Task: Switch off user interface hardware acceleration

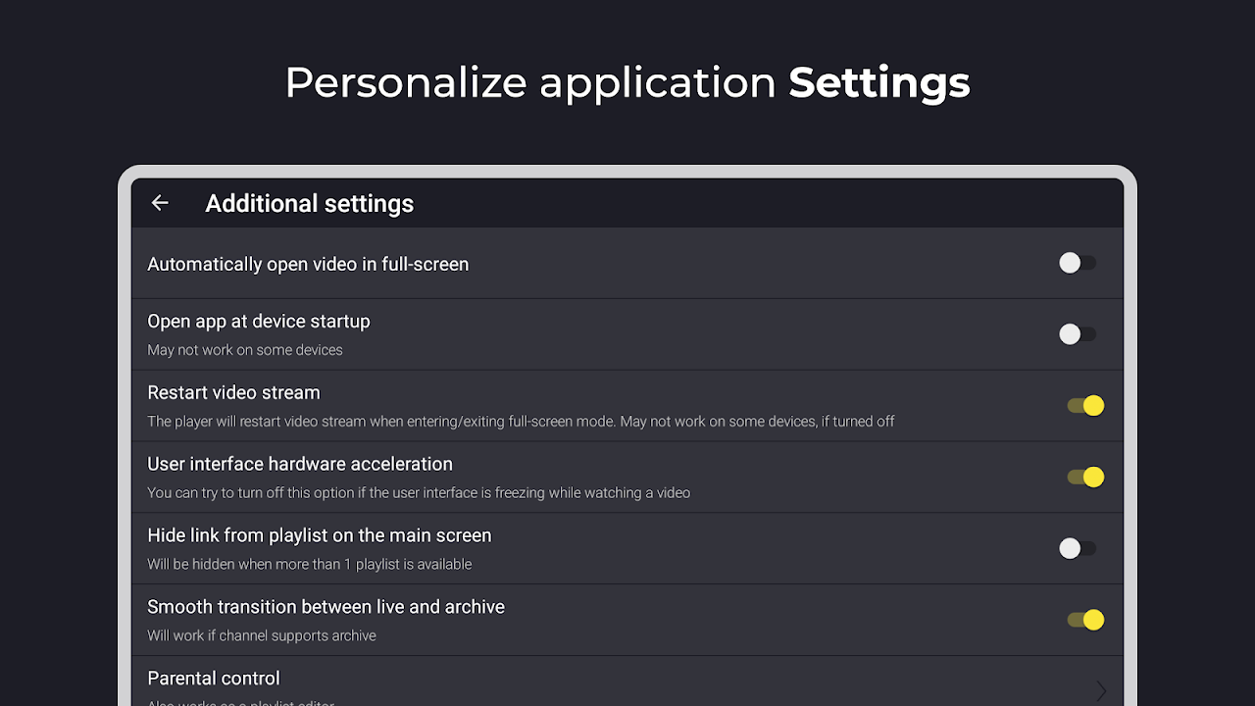Action: 1085,478
